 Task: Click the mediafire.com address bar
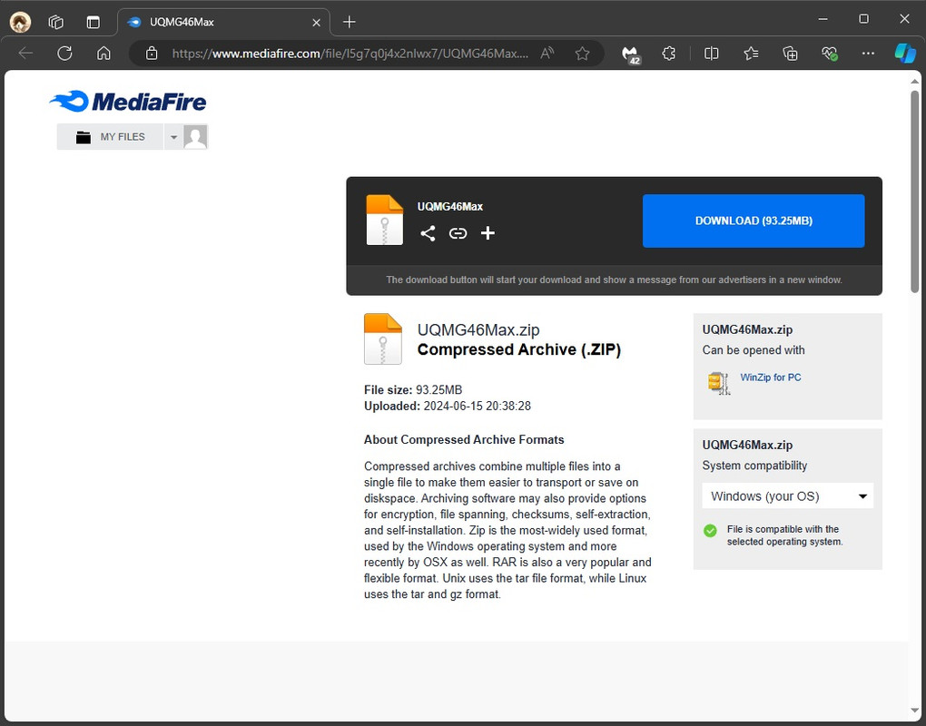pyautogui.click(x=350, y=54)
